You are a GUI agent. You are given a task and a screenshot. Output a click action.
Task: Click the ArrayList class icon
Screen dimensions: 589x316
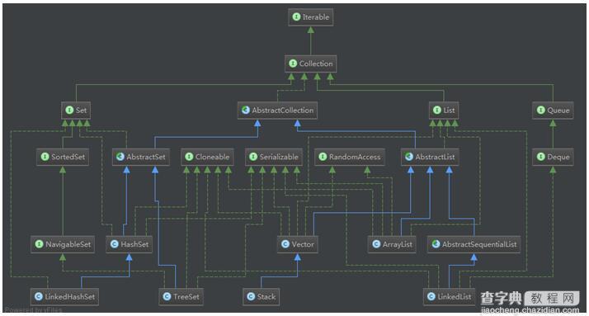click(376, 244)
